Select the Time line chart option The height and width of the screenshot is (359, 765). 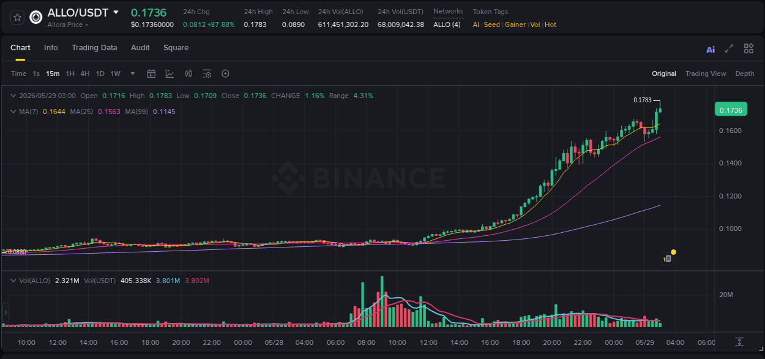coord(18,74)
